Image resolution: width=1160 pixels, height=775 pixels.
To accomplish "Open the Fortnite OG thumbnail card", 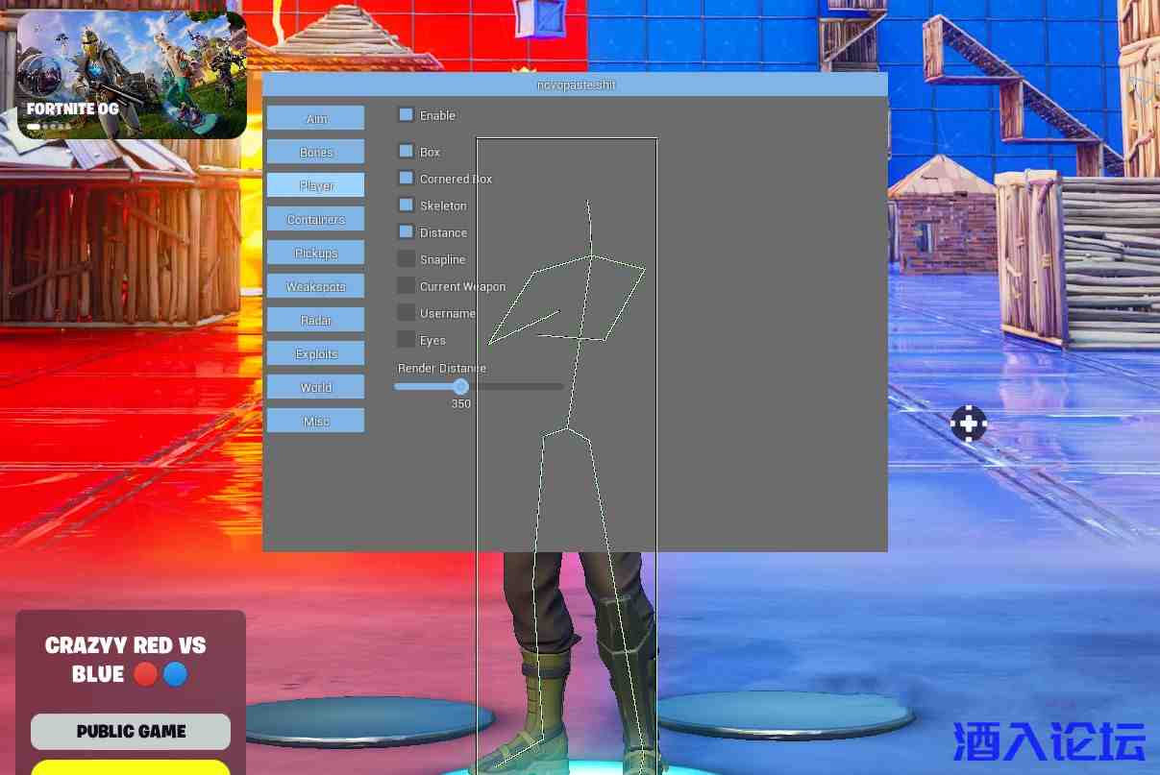I will (x=132, y=75).
